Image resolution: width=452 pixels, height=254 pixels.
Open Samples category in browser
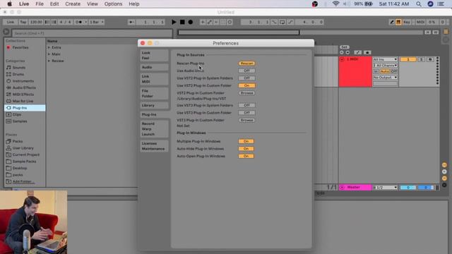tap(20, 121)
